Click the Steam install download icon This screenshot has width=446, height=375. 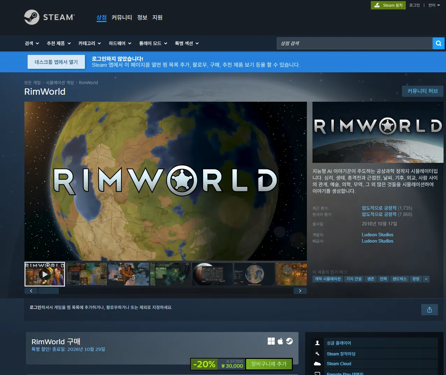pos(377,5)
